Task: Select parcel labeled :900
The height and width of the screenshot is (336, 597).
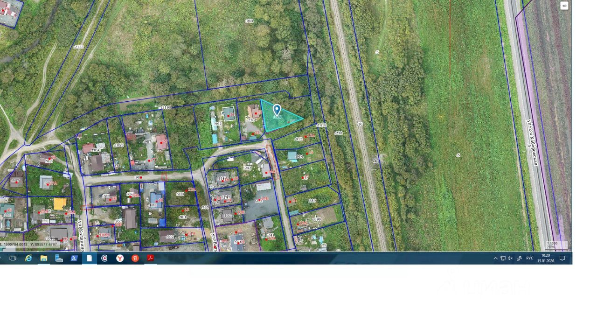Action: click(x=180, y=194)
